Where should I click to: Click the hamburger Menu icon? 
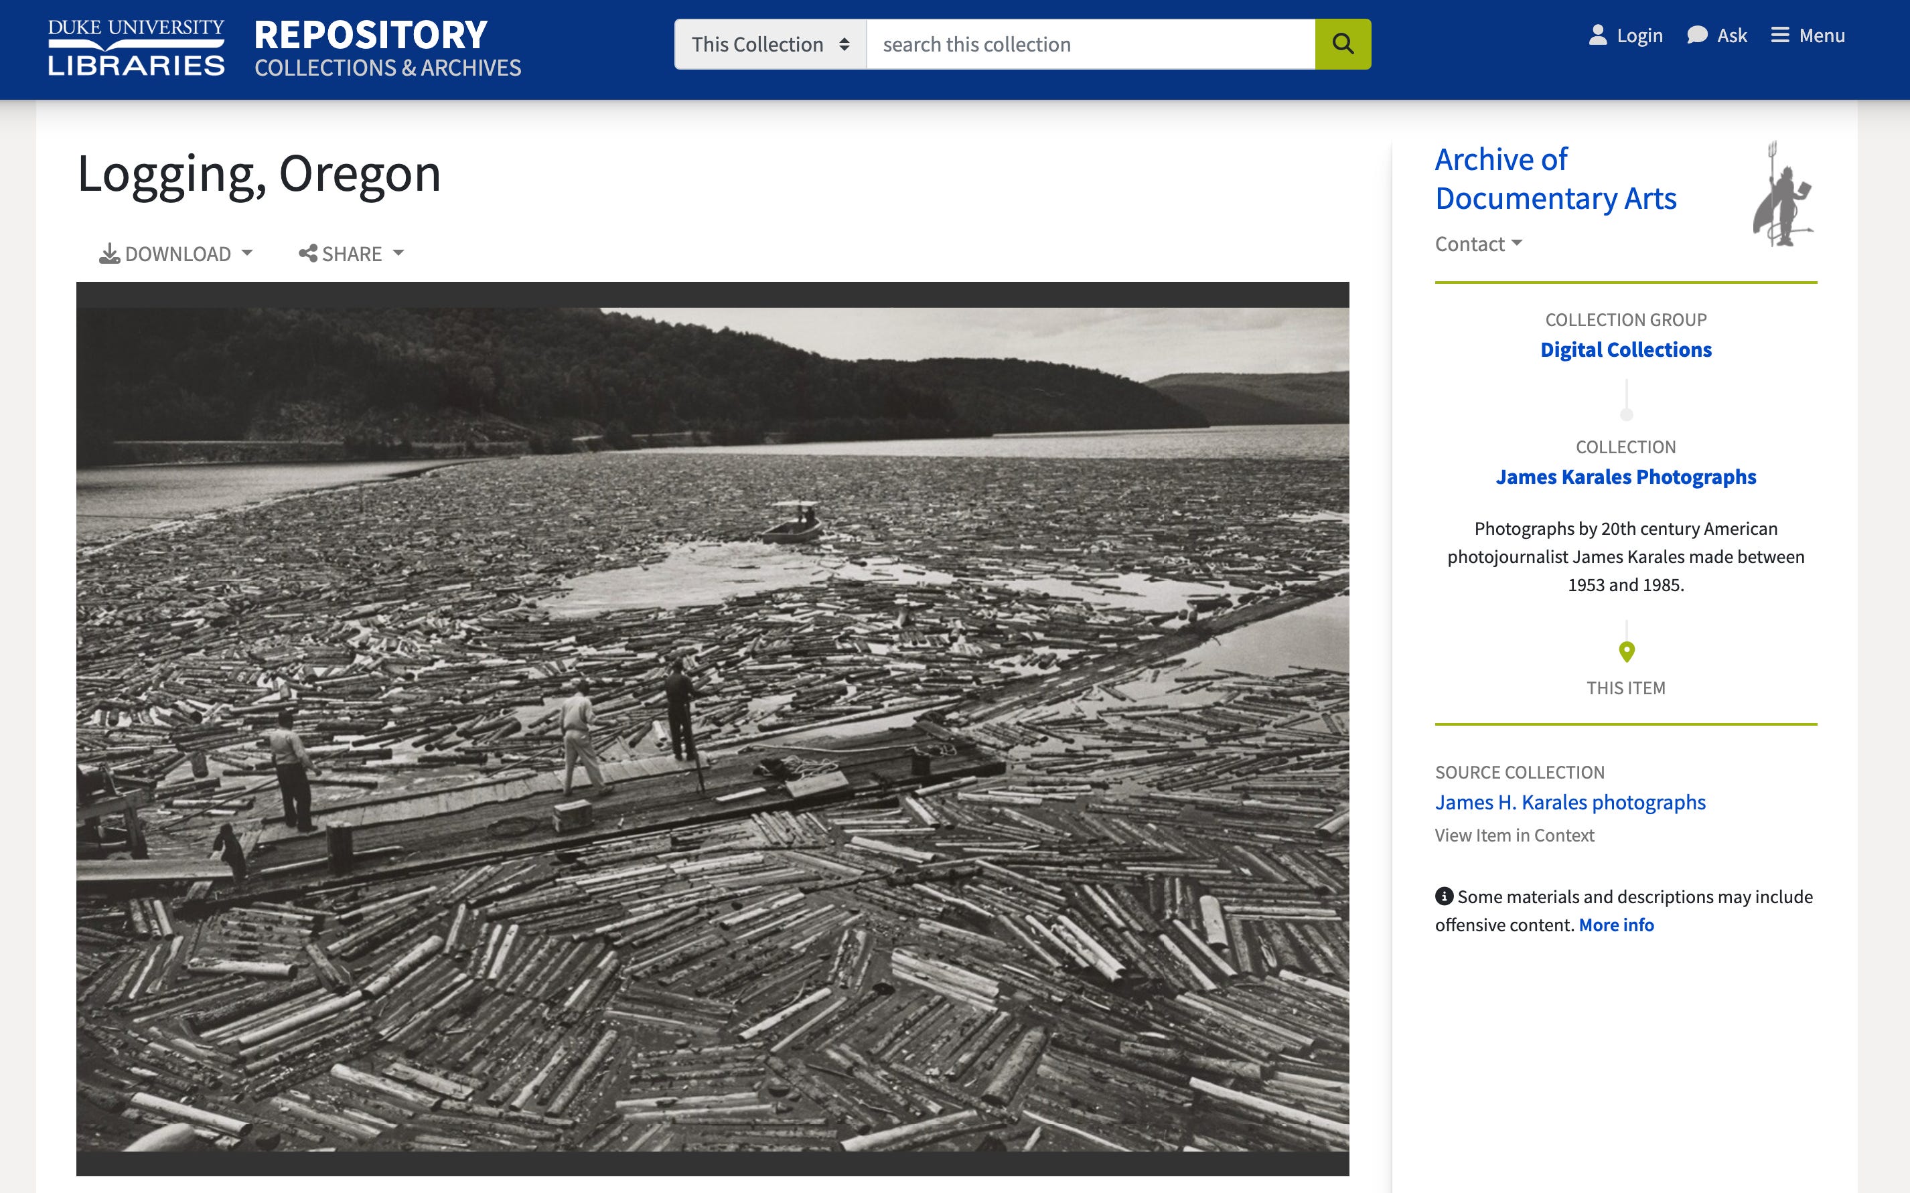coord(1780,35)
